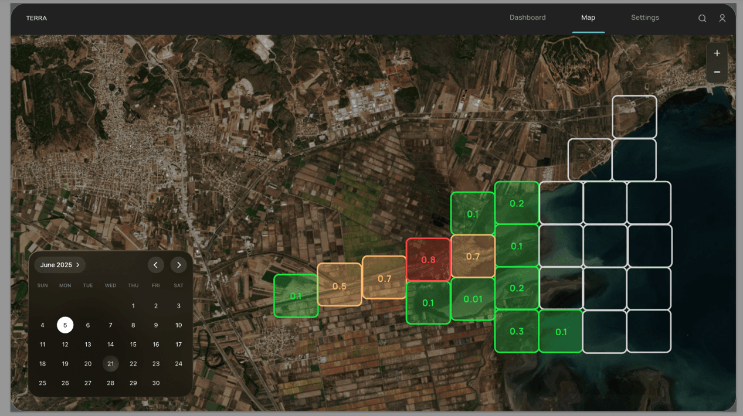Select the orange 0.5 map tile
This screenshot has height=416, width=743.
point(340,285)
